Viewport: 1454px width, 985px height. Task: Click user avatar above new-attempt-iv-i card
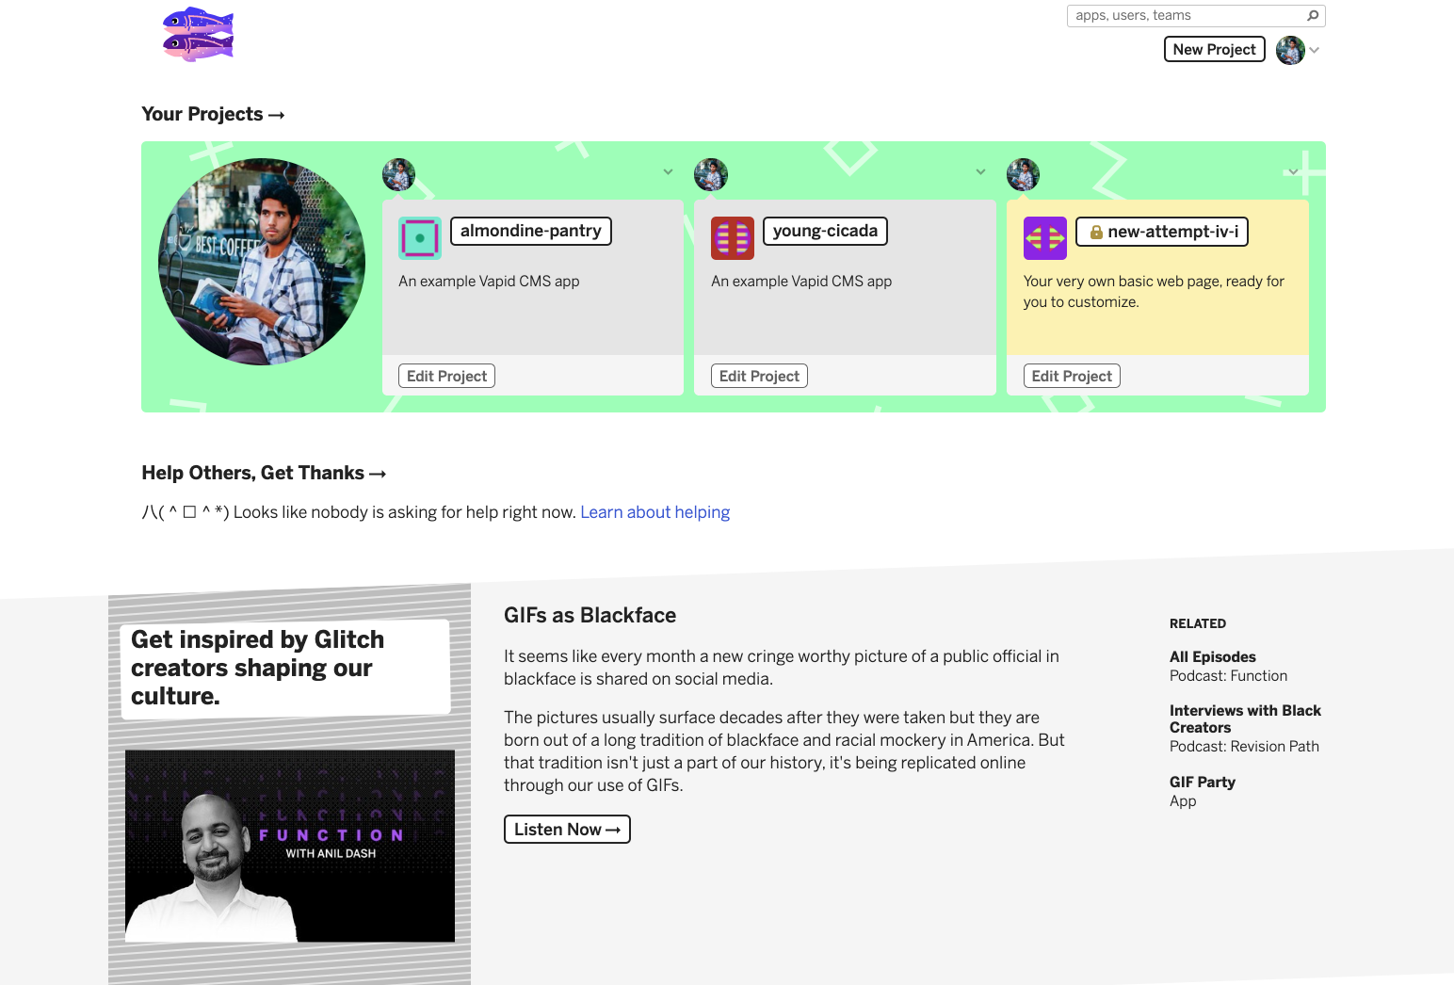(1024, 174)
